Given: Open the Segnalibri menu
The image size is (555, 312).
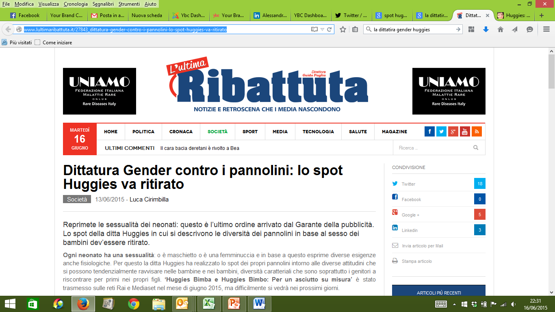Looking at the screenshot, I should 104,4.
